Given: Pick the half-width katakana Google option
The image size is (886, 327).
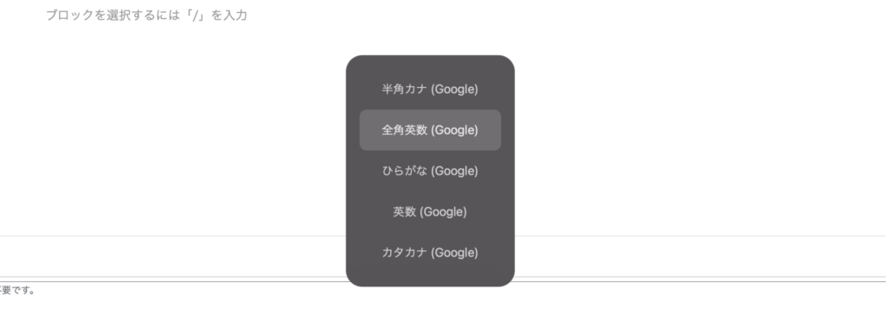Looking at the screenshot, I should coord(430,89).
